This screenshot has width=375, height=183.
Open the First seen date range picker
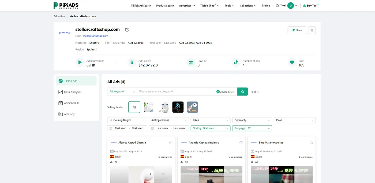127,128
